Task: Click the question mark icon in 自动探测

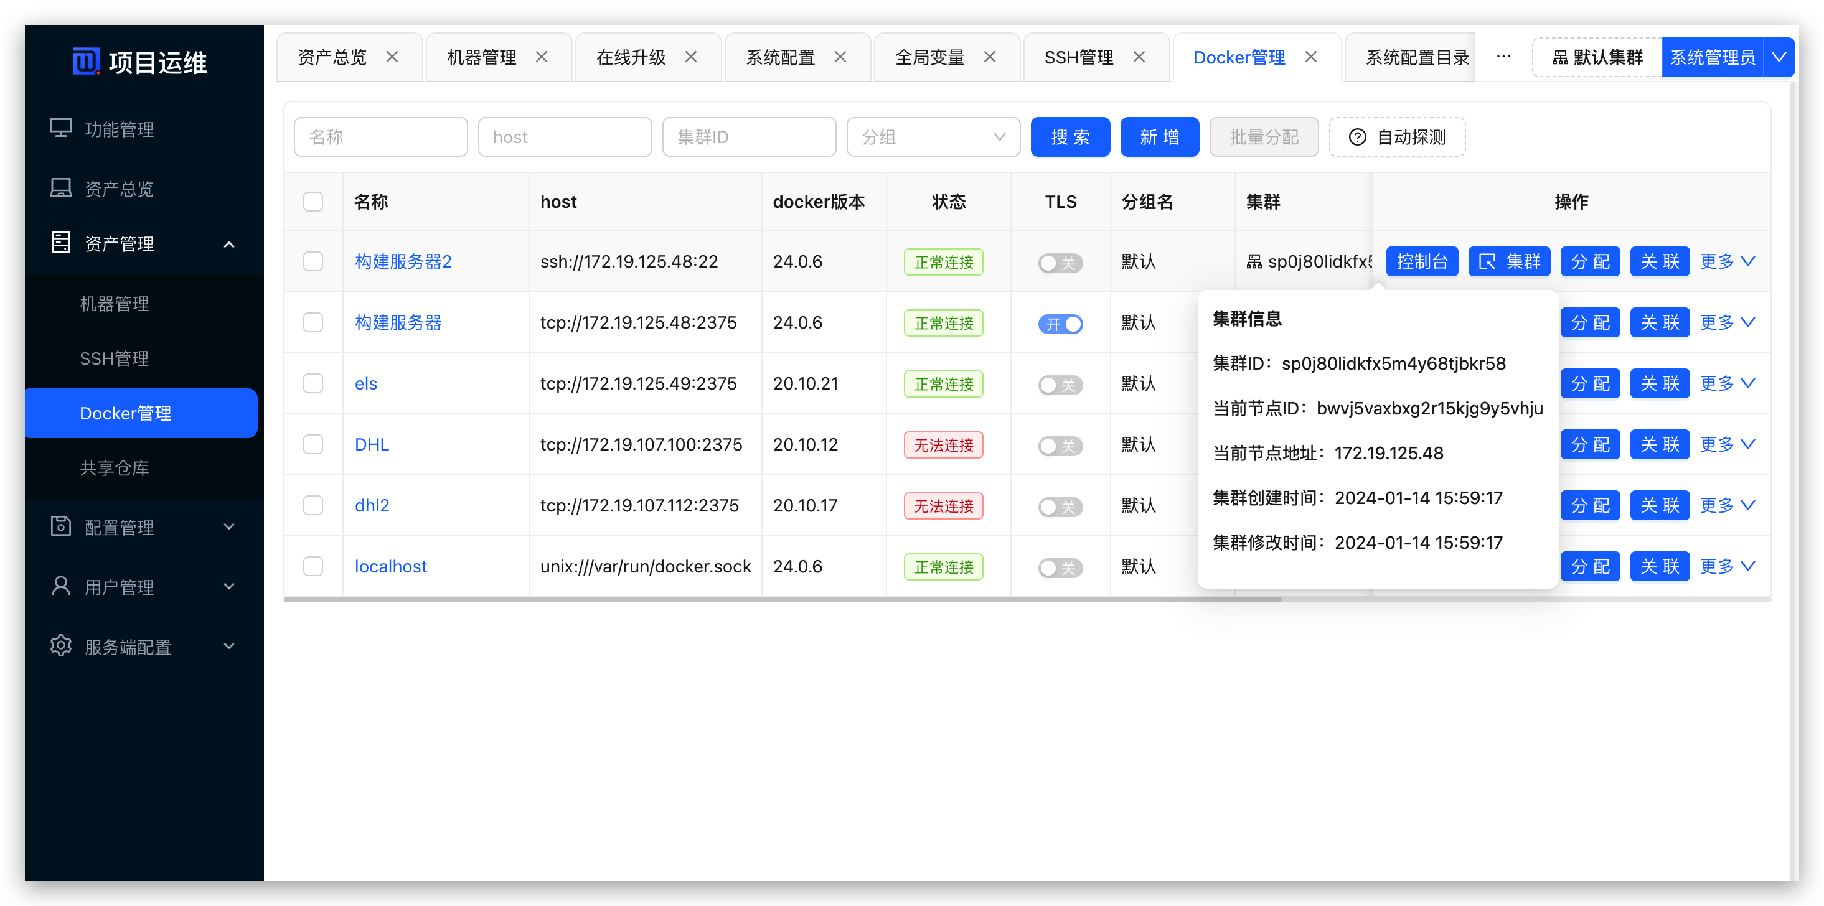Action: click(x=1356, y=138)
